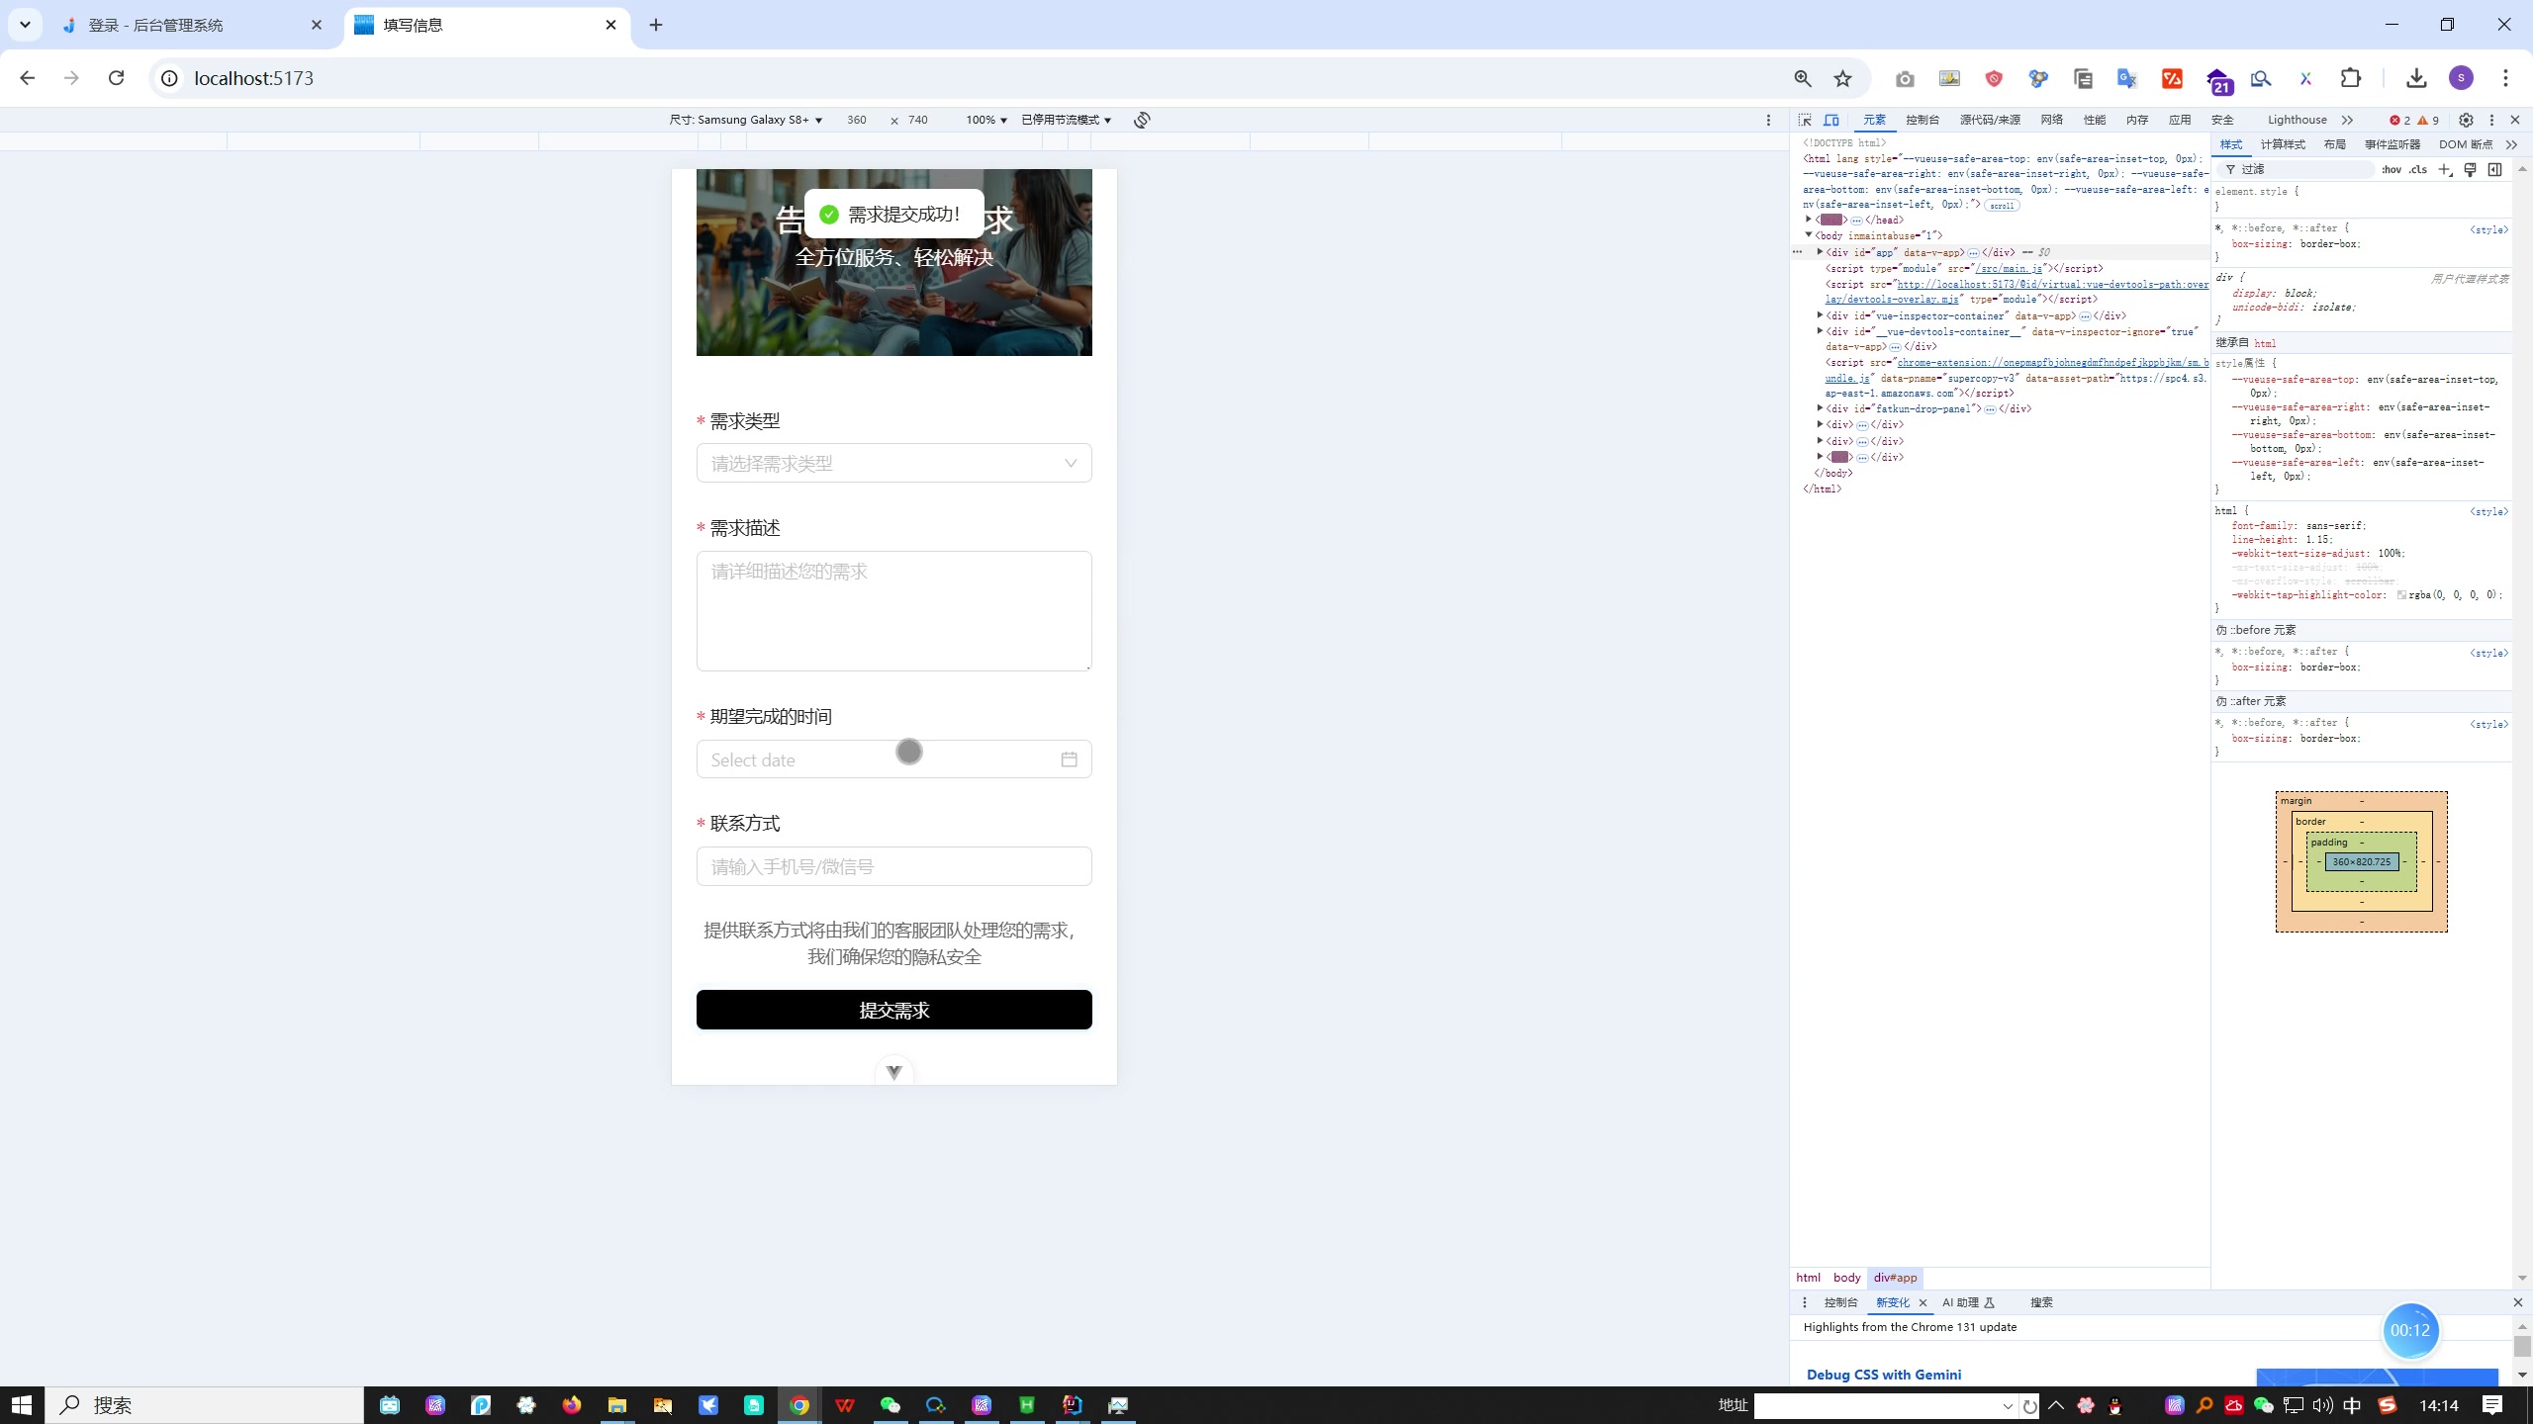Image resolution: width=2533 pixels, height=1424 pixels.
Task: Switch to the 控制台 DevTools tab
Action: [x=1923, y=120]
